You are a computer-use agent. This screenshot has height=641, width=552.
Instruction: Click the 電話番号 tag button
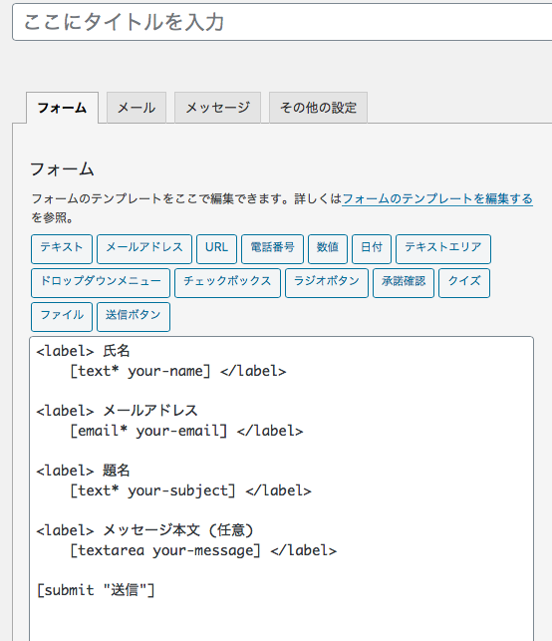coord(273,249)
